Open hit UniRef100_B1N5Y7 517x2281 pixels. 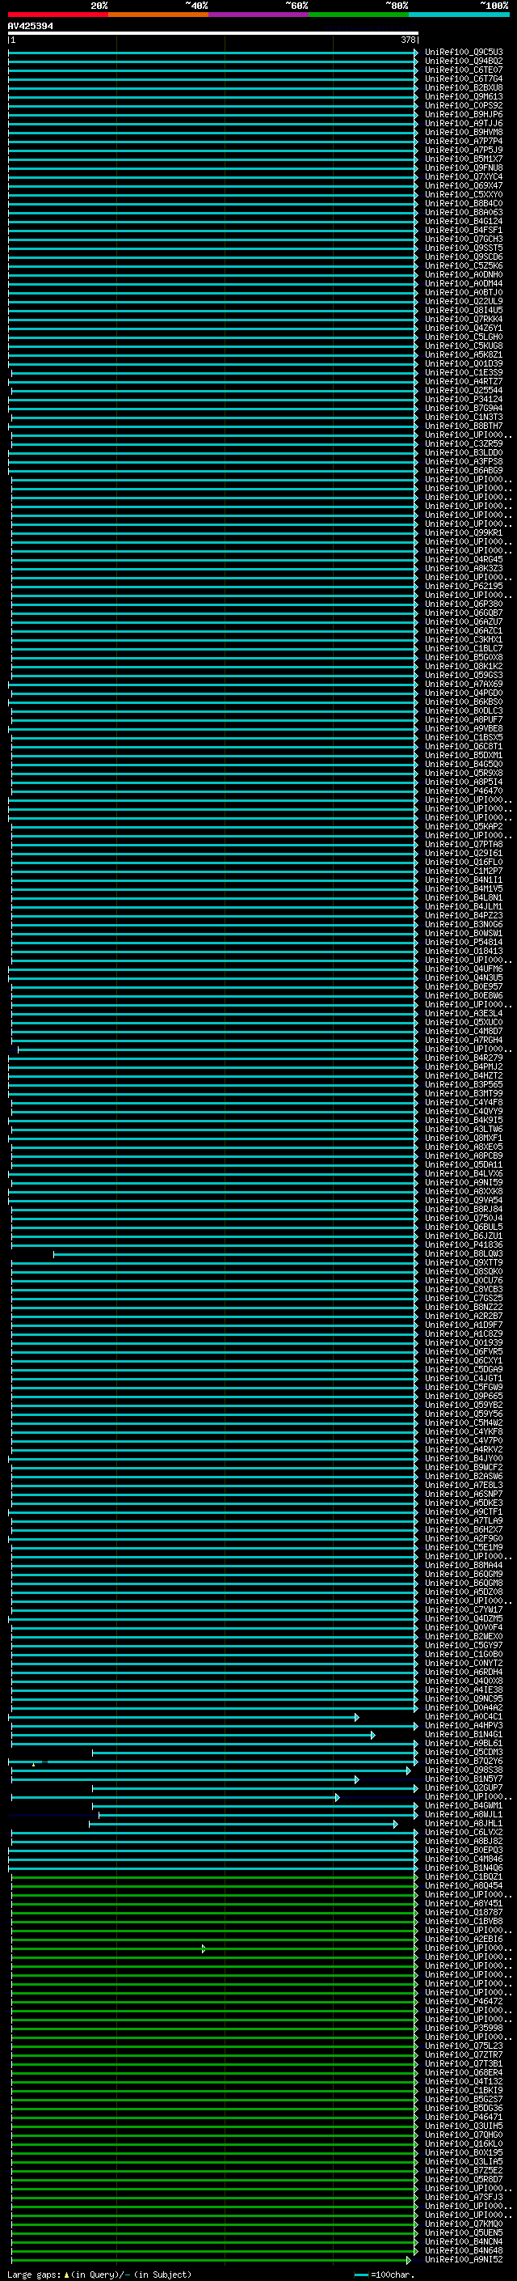464,1779
